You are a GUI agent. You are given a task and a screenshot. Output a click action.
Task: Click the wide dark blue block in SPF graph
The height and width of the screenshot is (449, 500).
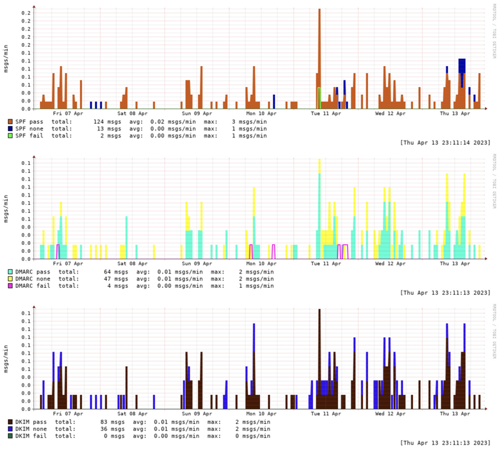click(x=462, y=66)
